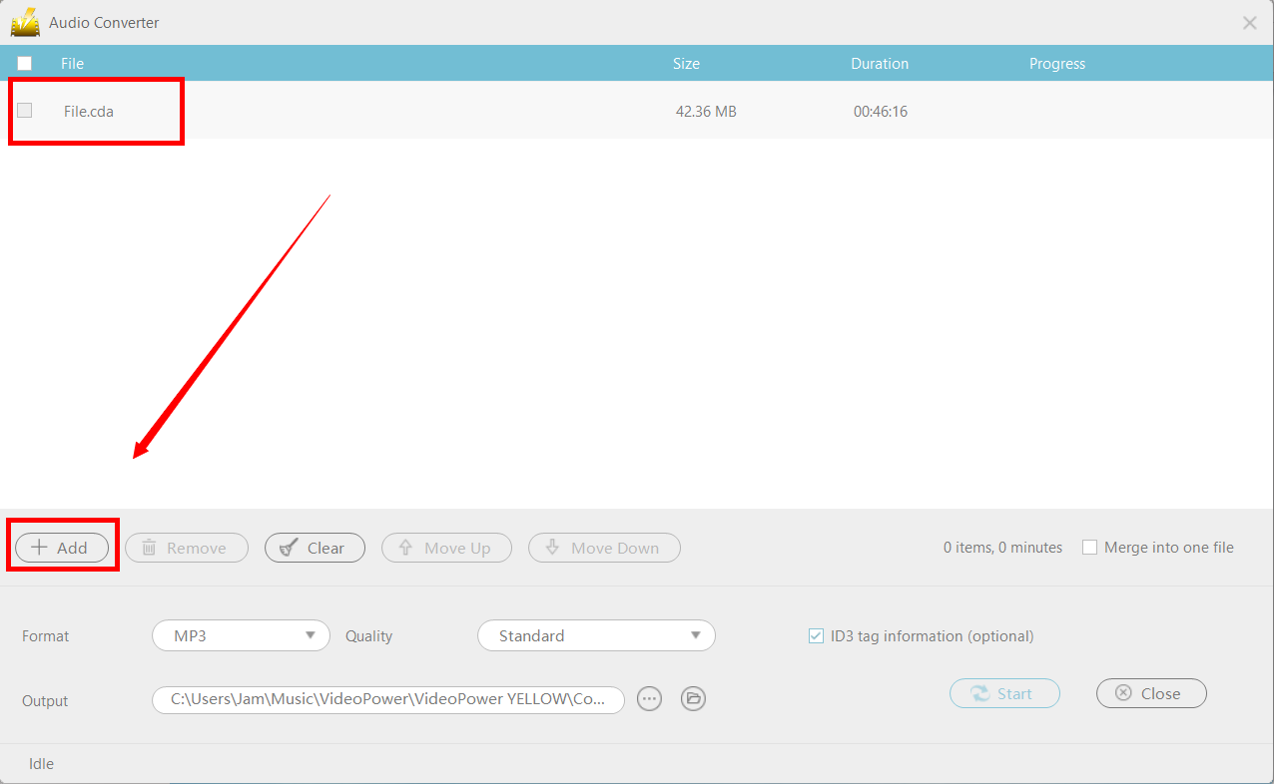Open the output folder icon
This screenshot has width=1274, height=784.
click(693, 698)
